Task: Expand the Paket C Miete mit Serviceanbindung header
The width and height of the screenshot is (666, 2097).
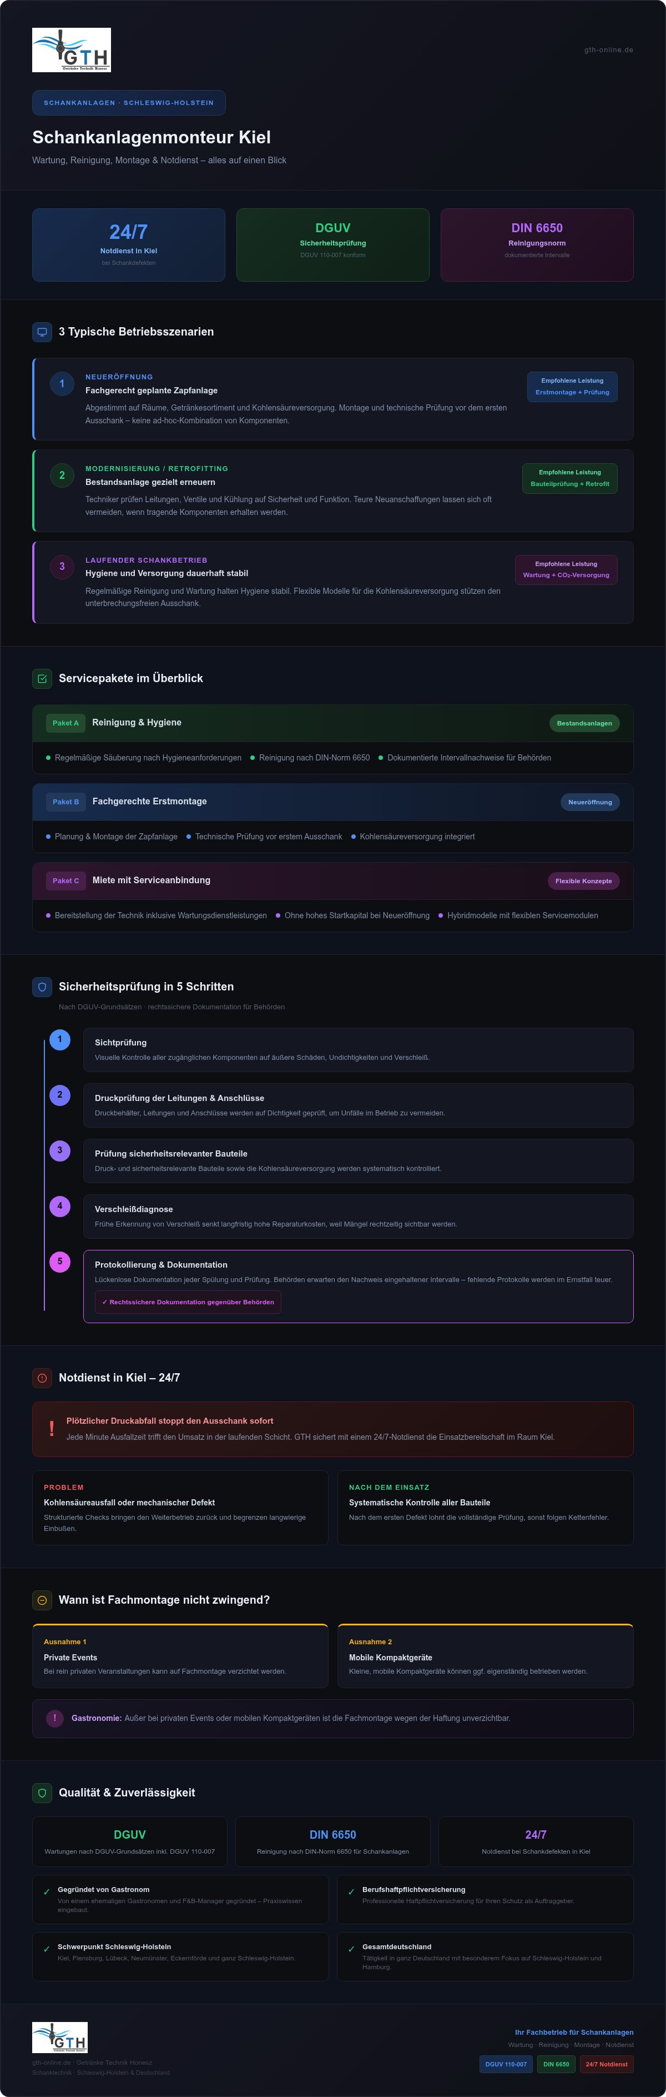Action: click(x=332, y=881)
